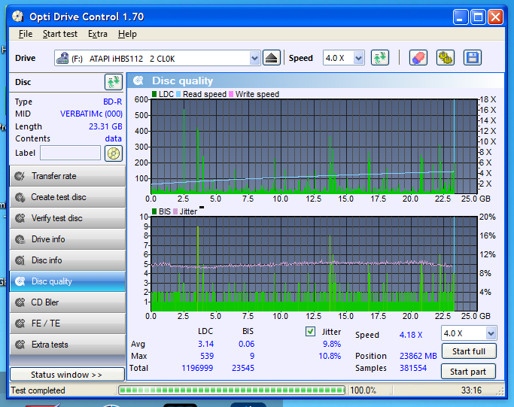Open the Help menu
Image resolution: width=514 pixels, height=407 pixels.
coord(127,34)
